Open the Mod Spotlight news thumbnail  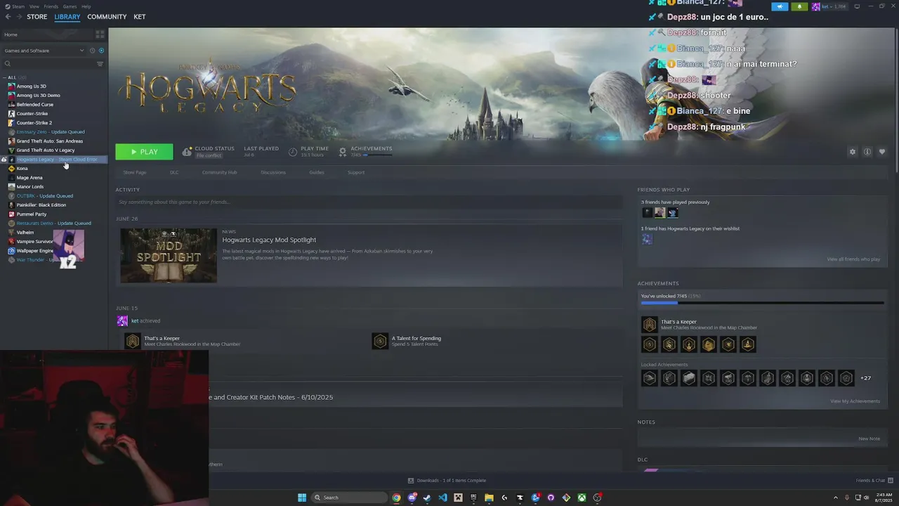(x=169, y=256)
